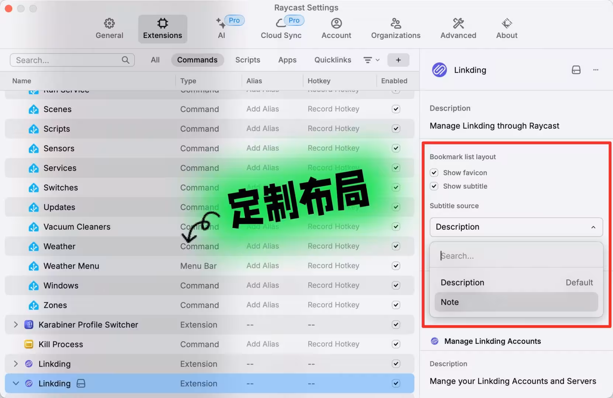
Task: Click the Switches command icon
Action: (x=34, y=188)
